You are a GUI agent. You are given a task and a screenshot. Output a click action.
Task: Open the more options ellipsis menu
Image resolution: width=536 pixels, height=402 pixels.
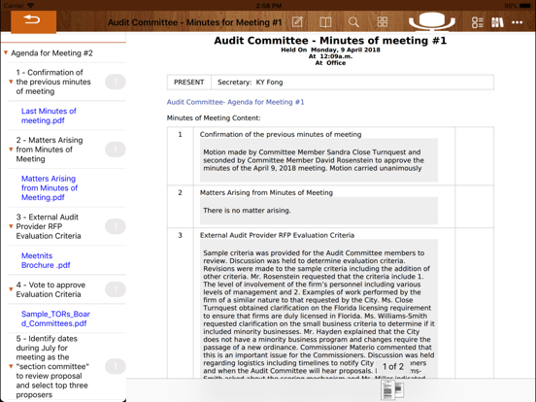pyautogui.click(x=517, y=22)
